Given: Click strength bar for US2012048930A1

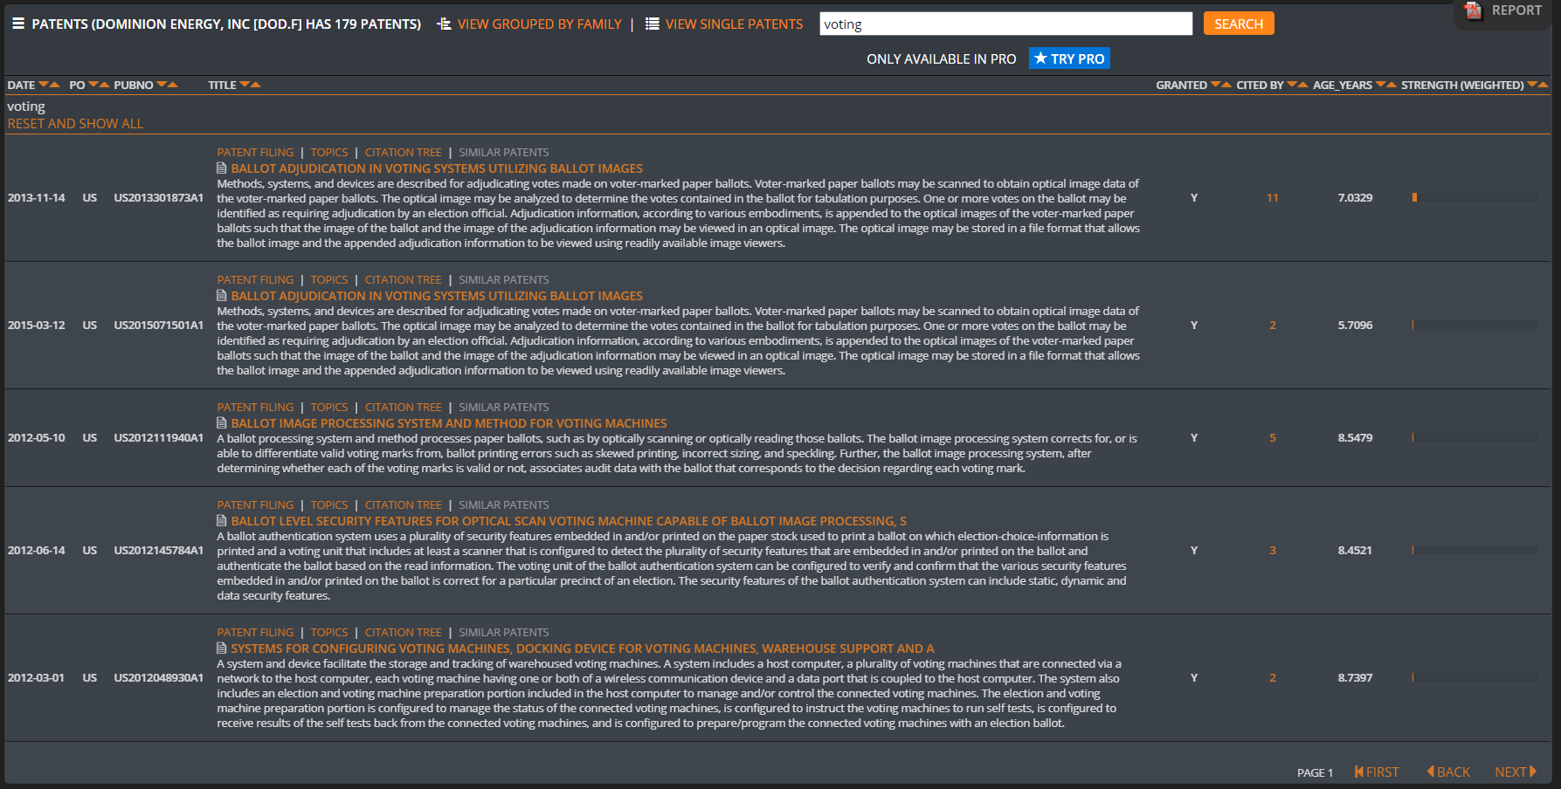Looking at the screenshot, I should click(1475, 677).
